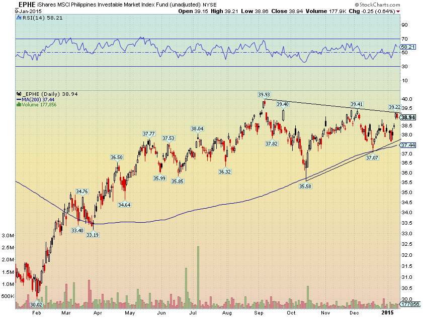This screenshot has height=318, width=423.
Task: Click the tallest July volume bar
Action: [x=198, y=277]
